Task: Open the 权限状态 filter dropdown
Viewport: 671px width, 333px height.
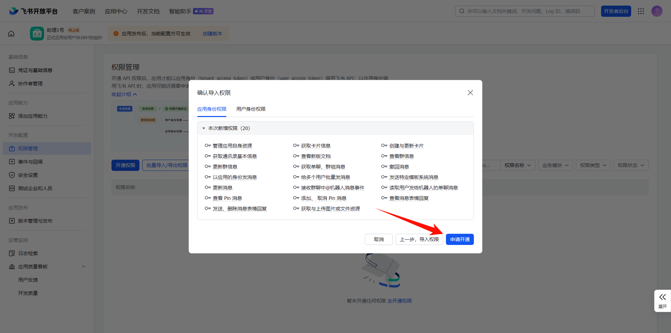Action: [x=631, y=165]
